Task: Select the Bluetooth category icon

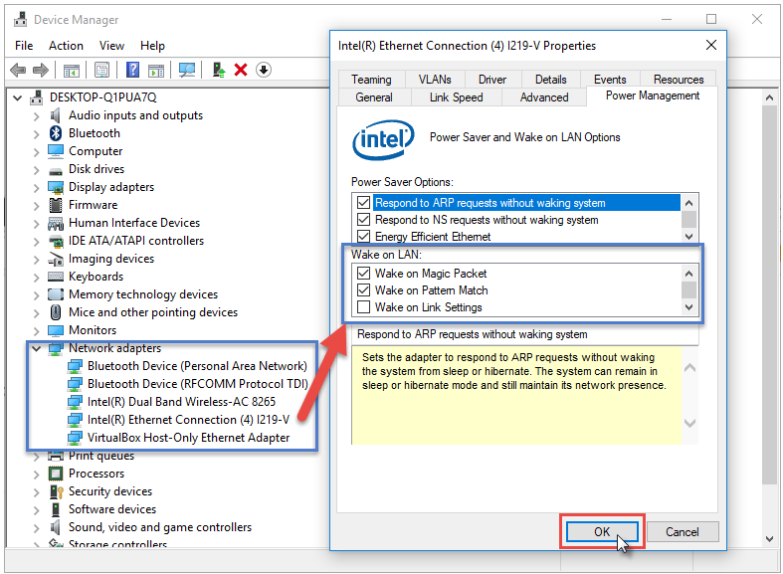Action: tap(56, 133)
